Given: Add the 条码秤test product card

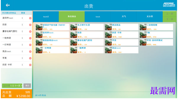Looking at the screenshot, I should point(52,35).
